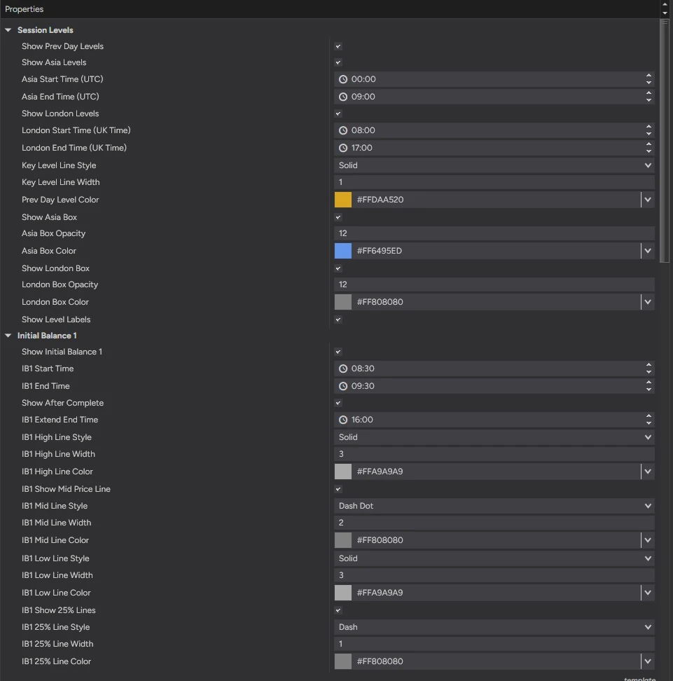Uncheck Show Asia Levels

pos(338,62)
